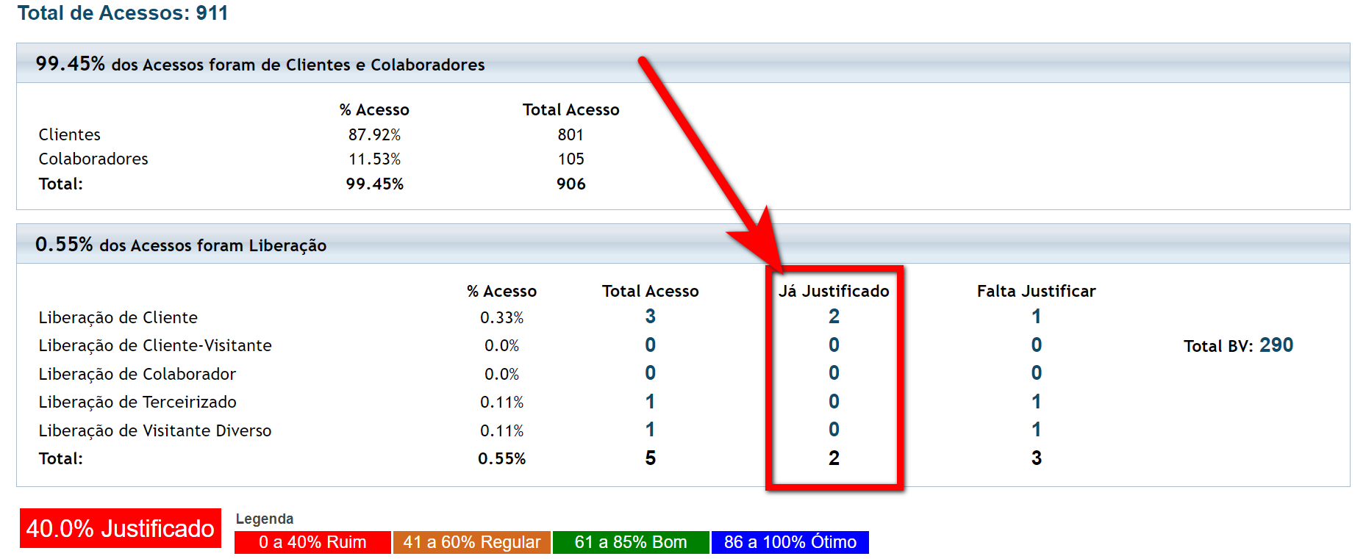This screenshot has width=1366, height=559.
Task: Click Liberação de Visitante Diverso Falta Justificar value
Action: (1036, 430)
